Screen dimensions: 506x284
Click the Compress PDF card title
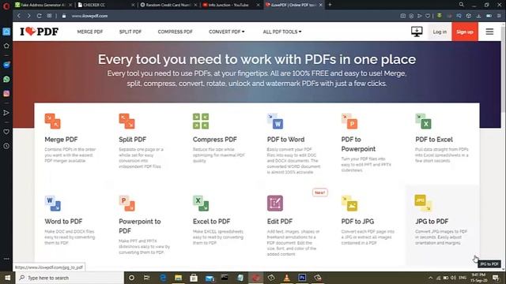[214, 140]
